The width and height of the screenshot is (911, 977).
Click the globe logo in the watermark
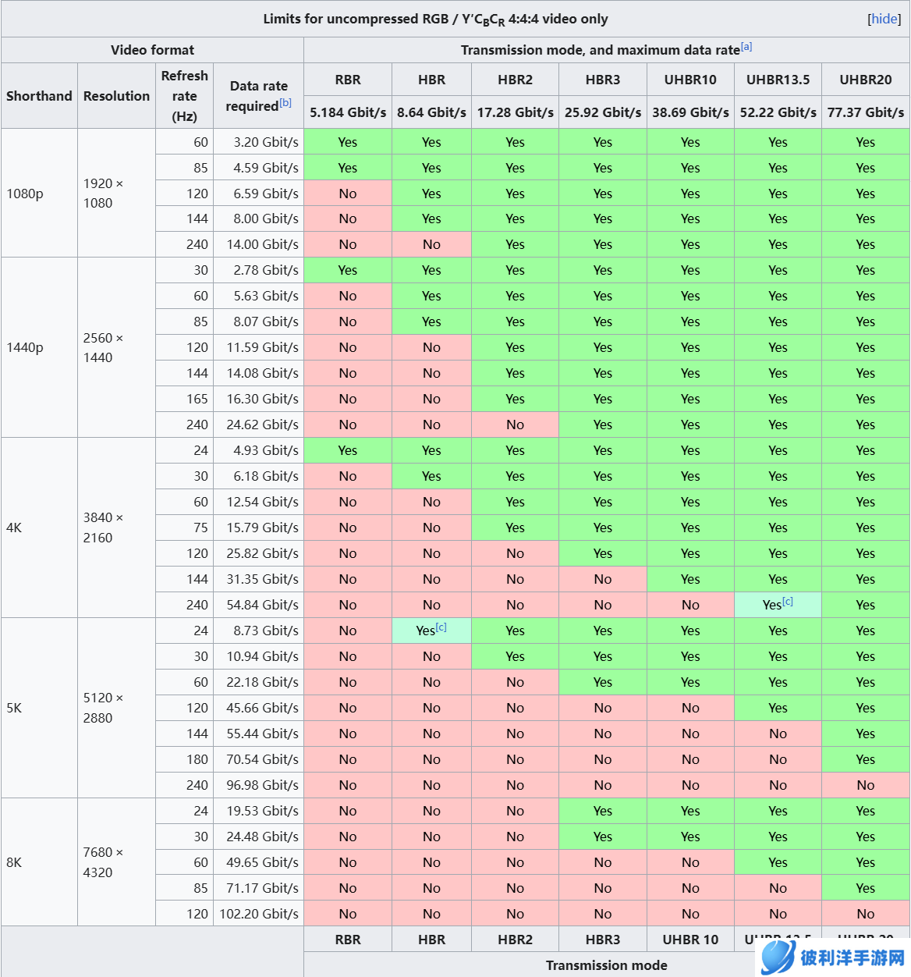click(778, 957)
